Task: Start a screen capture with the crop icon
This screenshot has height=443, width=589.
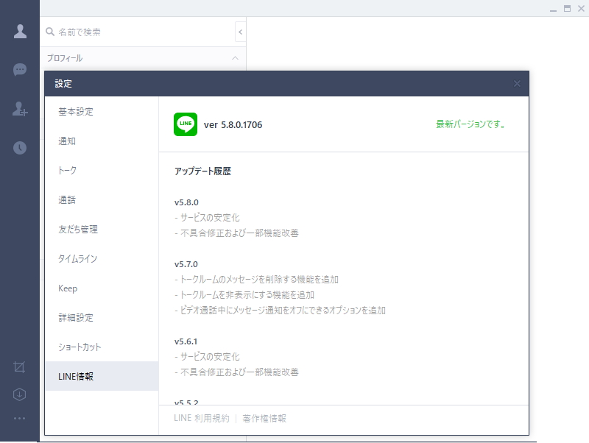Action: 20,366
